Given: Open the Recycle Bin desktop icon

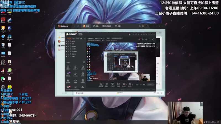Looking at the screenshot, I should pyautogui.click(x=3, y=45).
